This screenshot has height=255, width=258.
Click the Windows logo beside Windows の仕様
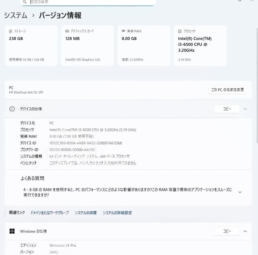tap(12, 231)
